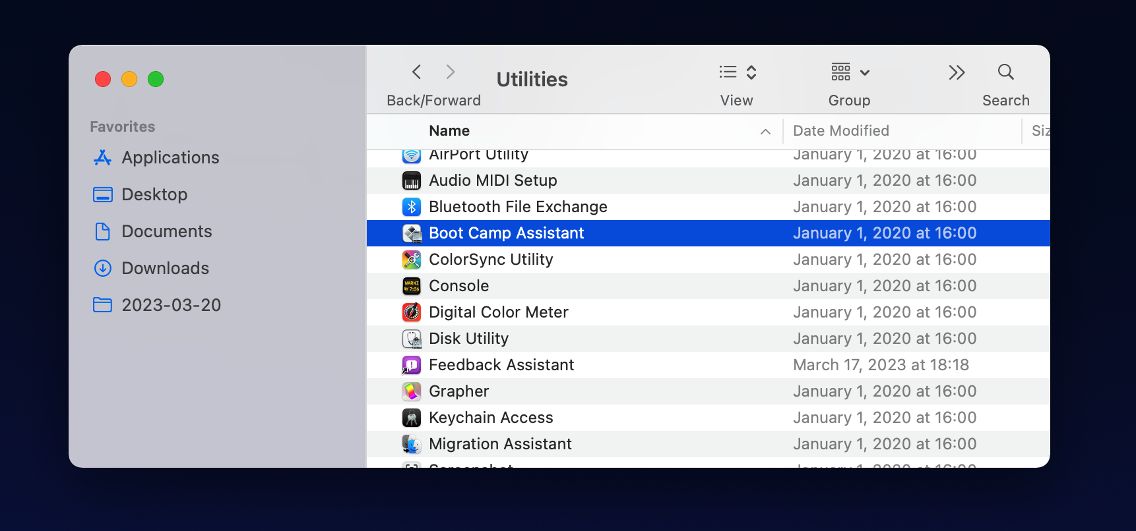Image resolution: width=1136 pixels, height=531 pixels.
Task: Open the View mode list selector
Action: click(x=738, y=72)
